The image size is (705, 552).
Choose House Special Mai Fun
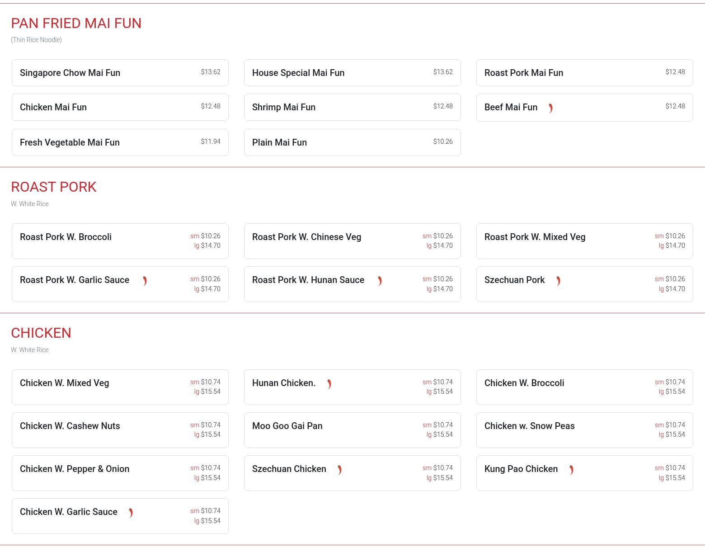[x=352, y=73]
